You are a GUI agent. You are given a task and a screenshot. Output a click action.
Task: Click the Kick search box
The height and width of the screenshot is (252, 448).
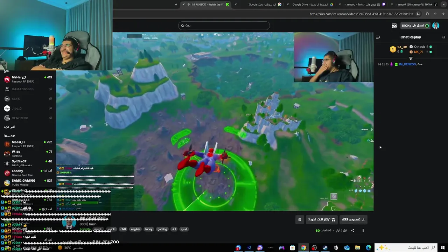tap(224, 26)
